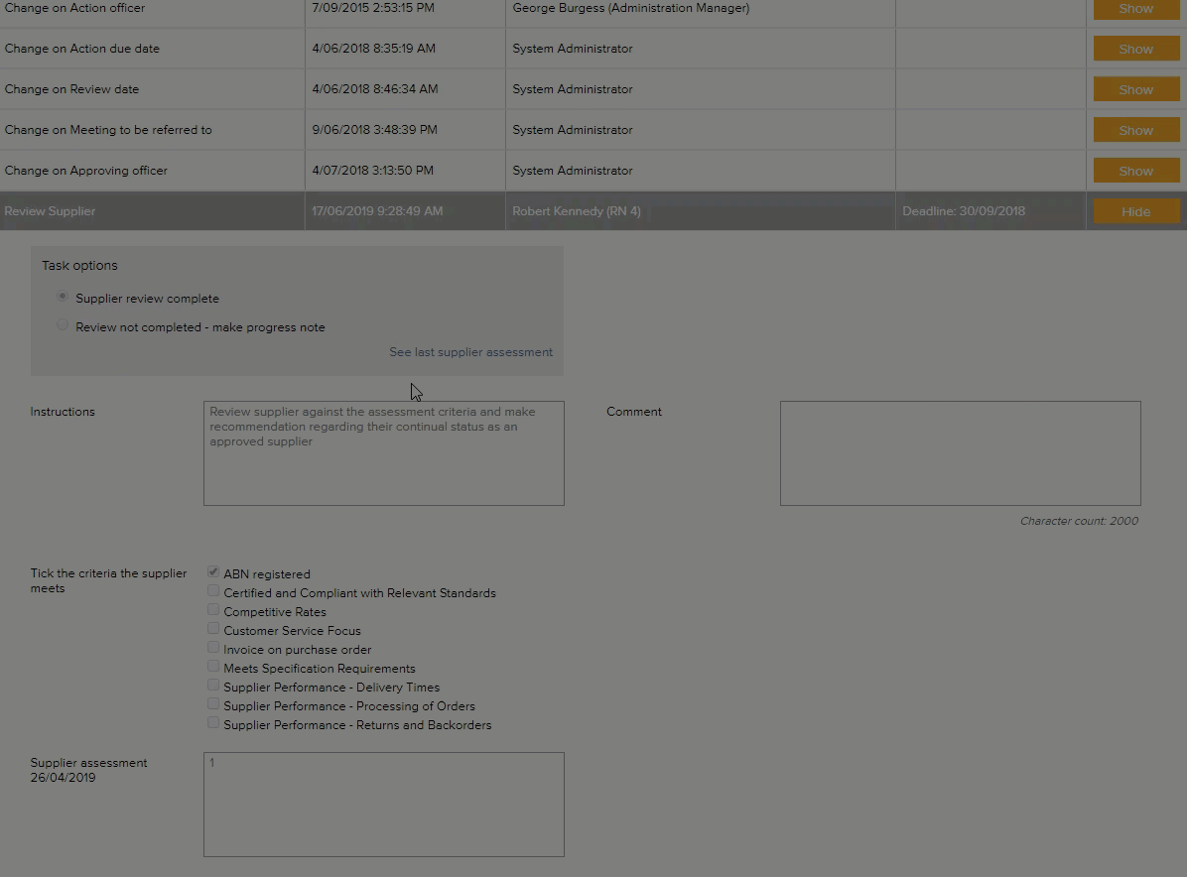The image size is (1187, 877).
Task: Show the Change on Meeting referral entry
Action: [x=1135, y=130]
